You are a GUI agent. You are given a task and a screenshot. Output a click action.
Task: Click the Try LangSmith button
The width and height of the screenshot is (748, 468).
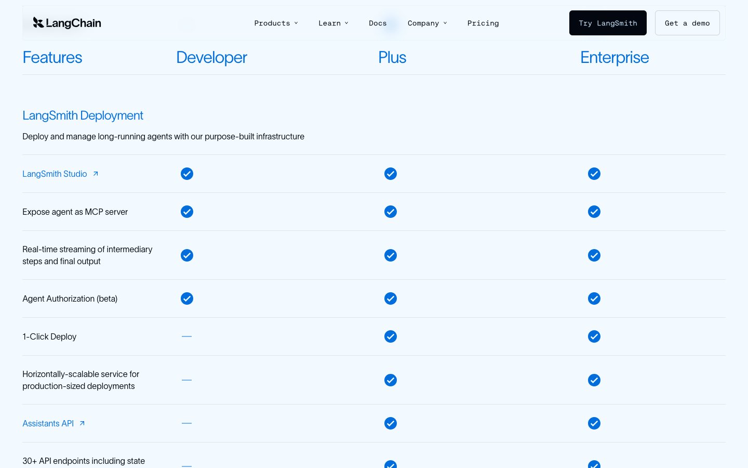click(608, 23)
